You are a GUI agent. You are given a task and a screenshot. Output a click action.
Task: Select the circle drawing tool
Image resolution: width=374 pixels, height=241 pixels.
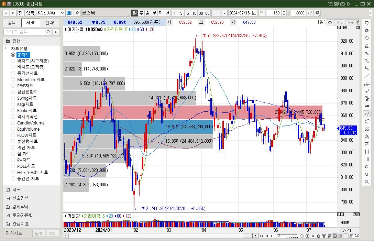coord(367,38)
